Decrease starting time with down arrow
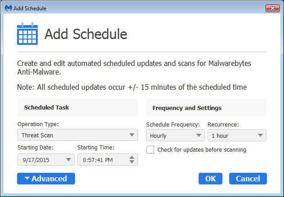Screen dimensions: 284x197 coord(132,162)
